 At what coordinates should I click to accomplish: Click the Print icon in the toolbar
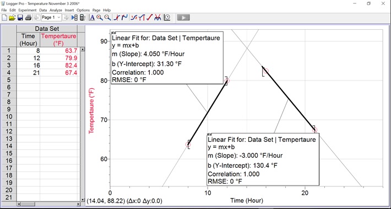pos(28,18)
